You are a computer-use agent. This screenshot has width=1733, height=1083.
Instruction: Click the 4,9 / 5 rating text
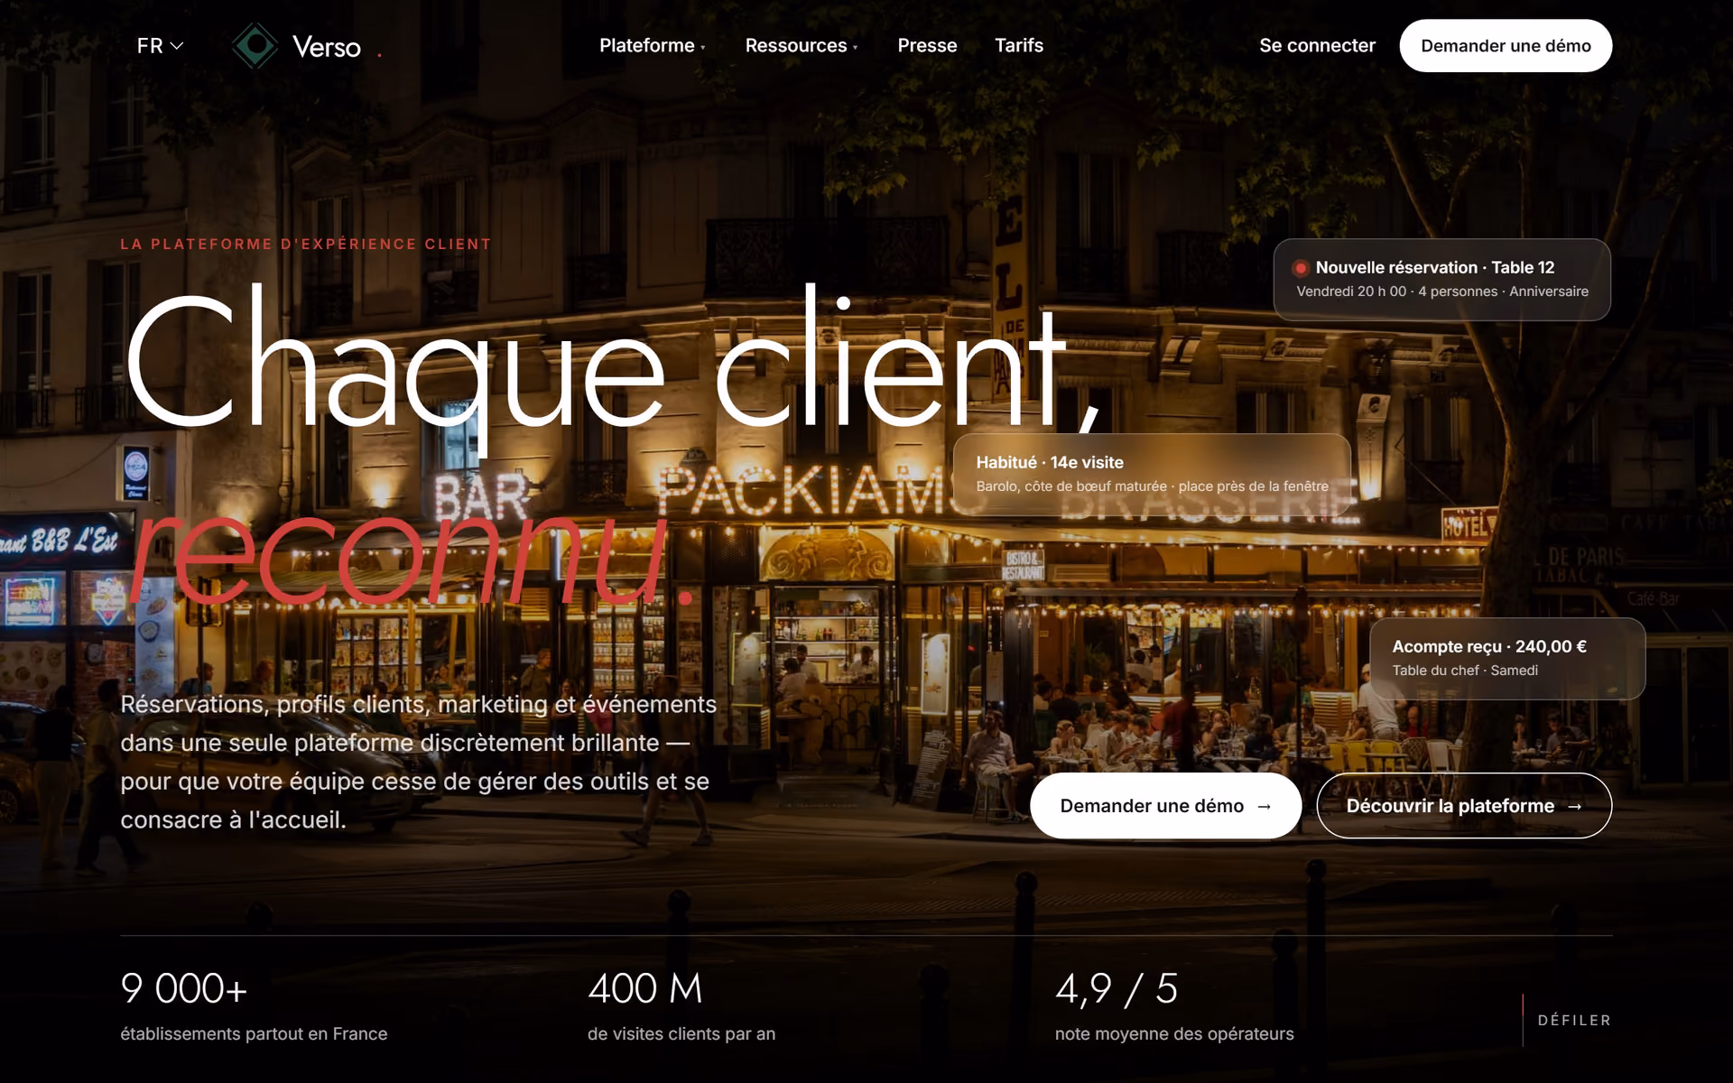(x=1117, y=989)
